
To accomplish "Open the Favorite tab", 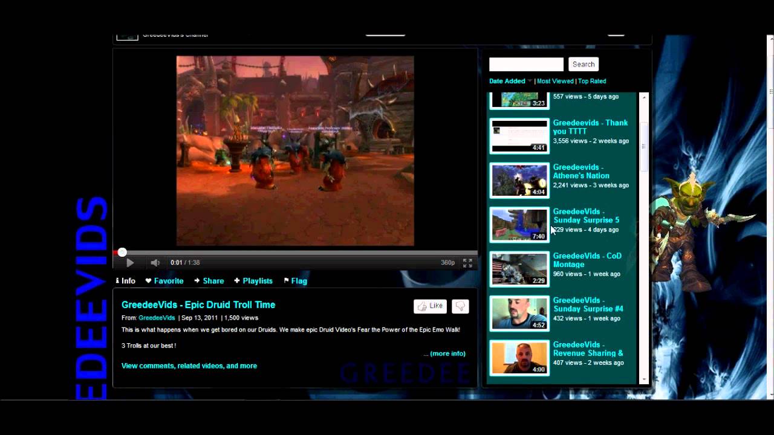I will pos(164,281).
